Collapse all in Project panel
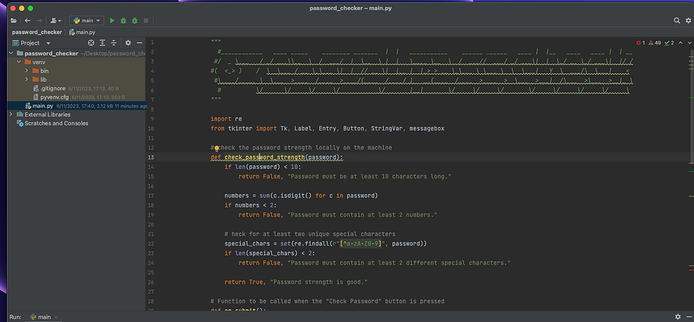Viewport: 694px width, 322px height. pos(114,43)
